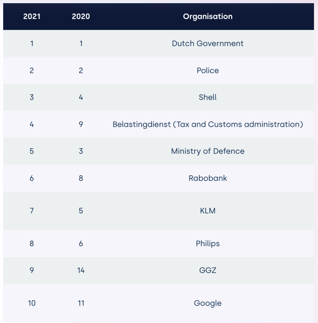318x323 pixels.
Task: Click the 2020 column header
Action: [x=81, y=16]
